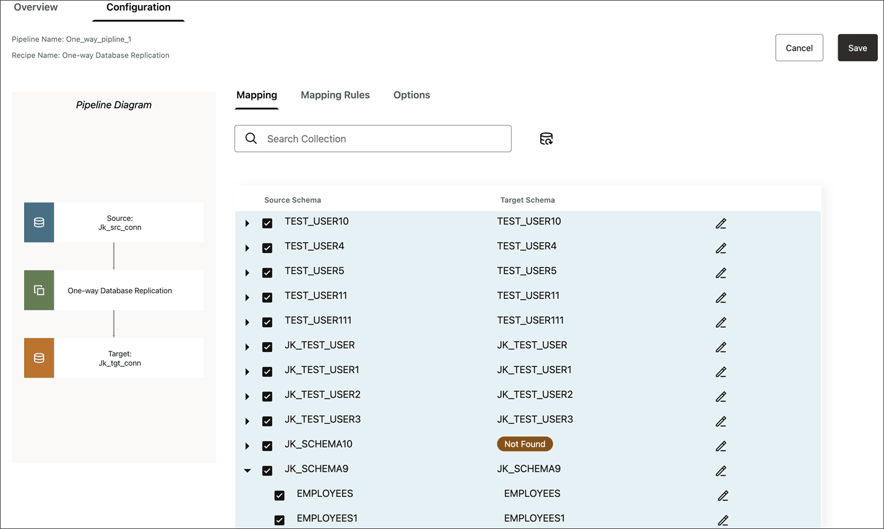Collapse the JK_SCHEMA9 schema tree

(247, 470)
